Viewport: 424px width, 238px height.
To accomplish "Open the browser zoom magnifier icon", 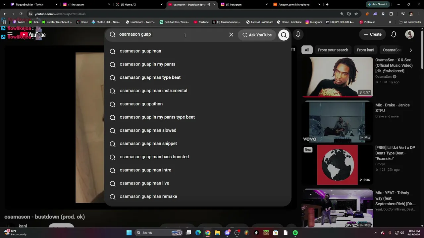I will (x=342, y=14).
